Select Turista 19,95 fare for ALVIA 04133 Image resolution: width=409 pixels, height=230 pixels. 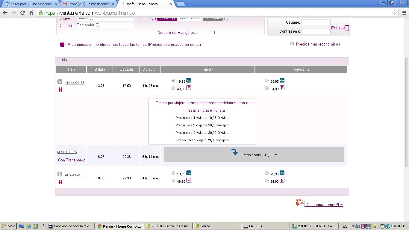173,81
